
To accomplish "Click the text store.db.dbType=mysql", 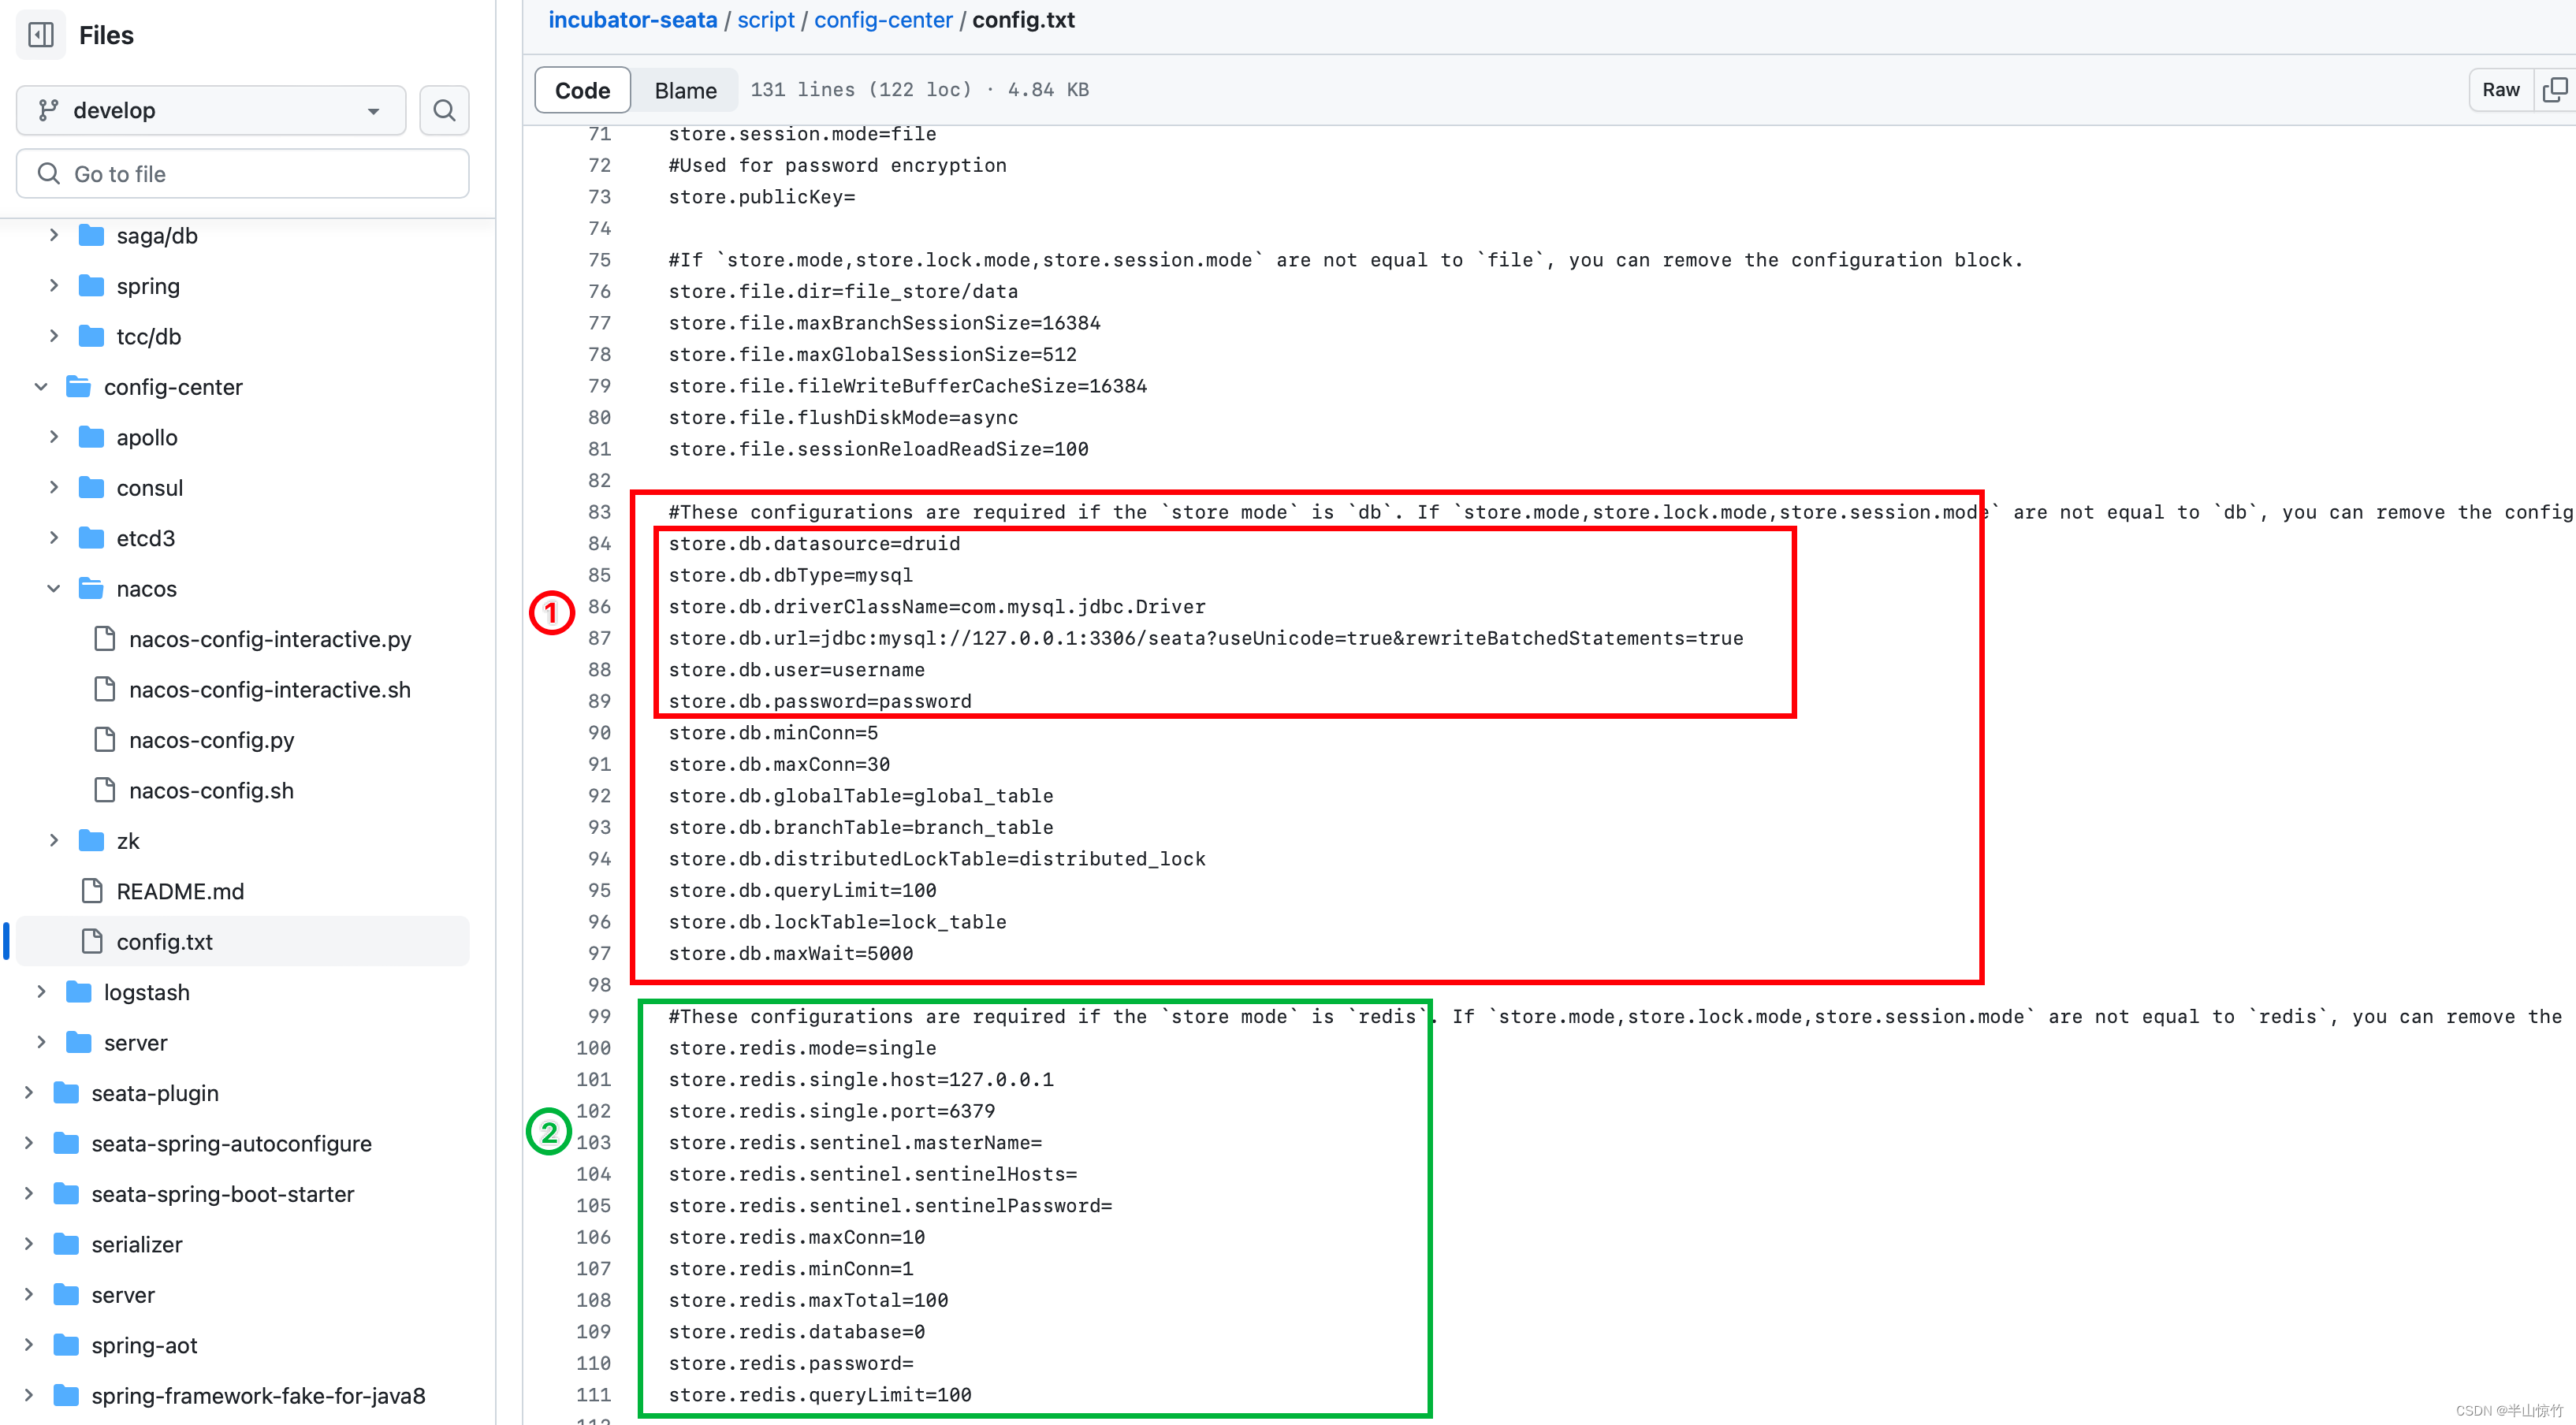I will point(790,575).
